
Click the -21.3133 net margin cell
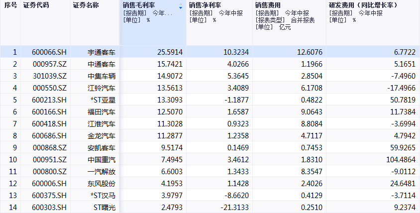(x=234, y=207)
